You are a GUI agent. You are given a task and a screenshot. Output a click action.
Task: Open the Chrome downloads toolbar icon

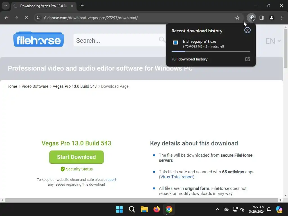(251, 18)
